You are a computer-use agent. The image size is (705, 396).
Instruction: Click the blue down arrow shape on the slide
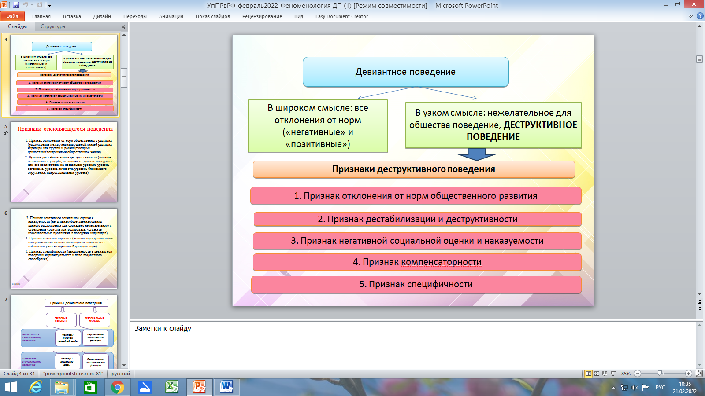click(x=476, y=154)
